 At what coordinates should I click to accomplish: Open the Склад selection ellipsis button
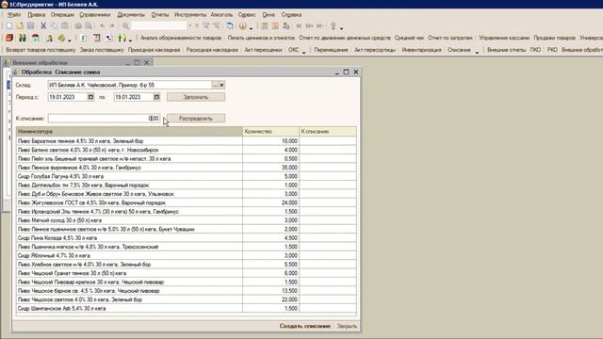click(216, 85)
